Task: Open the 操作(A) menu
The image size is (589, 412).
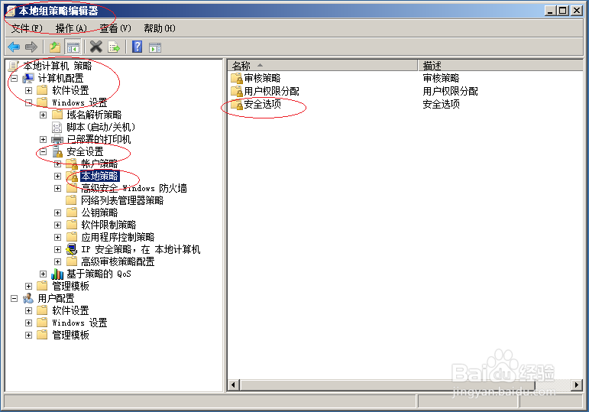Action: (71, 28)
